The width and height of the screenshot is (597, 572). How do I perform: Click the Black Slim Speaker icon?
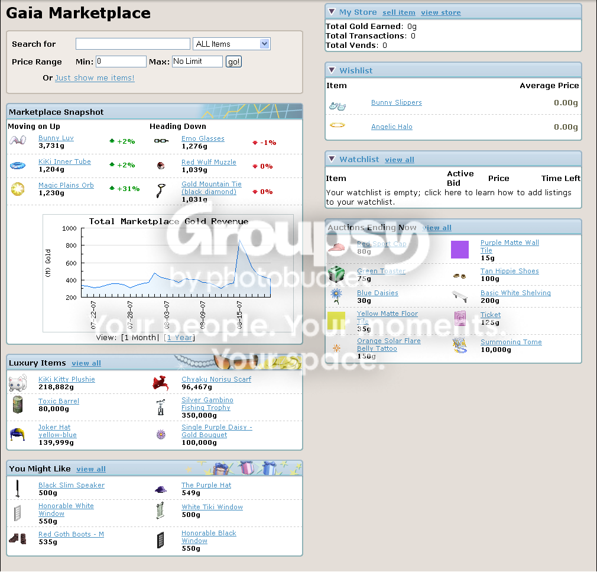pyautogui.click(x=17, y=489)
